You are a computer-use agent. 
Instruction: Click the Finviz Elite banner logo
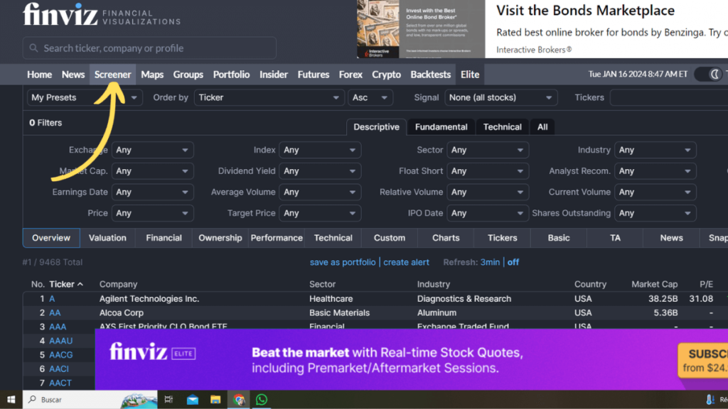pos(152,352)
